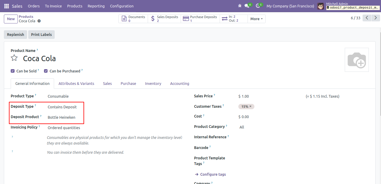The height and width of the screenshot is (184, 381).
Task: Show help tooltip for Customer Taxes
Action: [223, 106]
